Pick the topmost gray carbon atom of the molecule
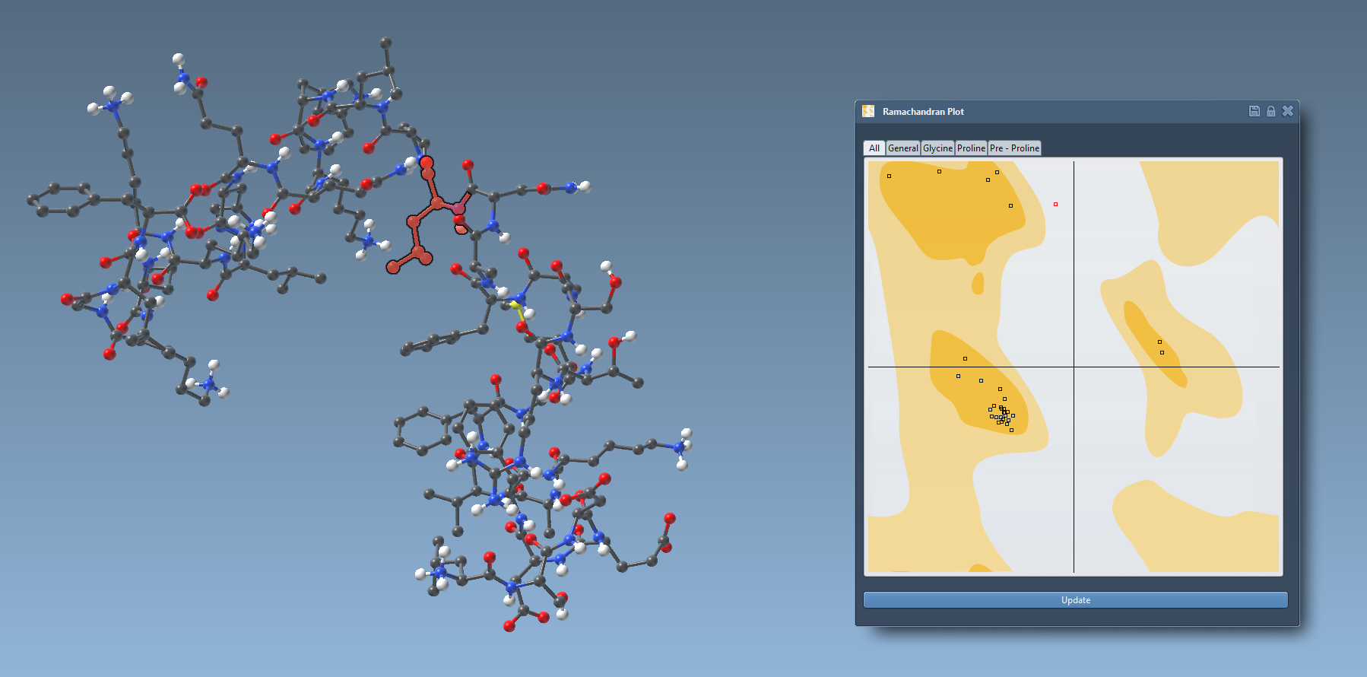1367x677 pixels. [x=385, y=43]
